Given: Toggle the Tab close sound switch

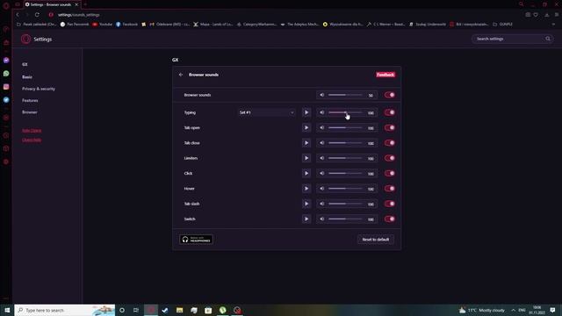Looking at the screenshot, I should 390,143.
